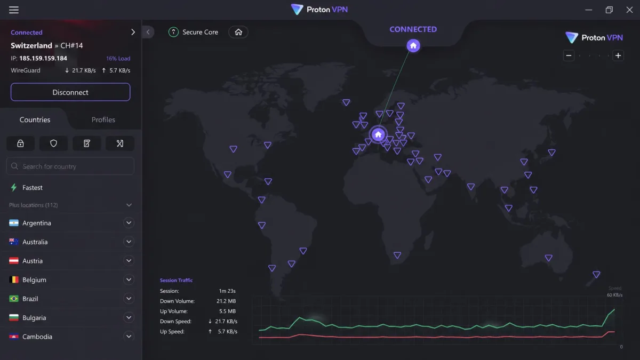The height and width of the screenshot is (360, 640).
Task: Zoom in the map with plus button
Action: click(x=618, y=55)
